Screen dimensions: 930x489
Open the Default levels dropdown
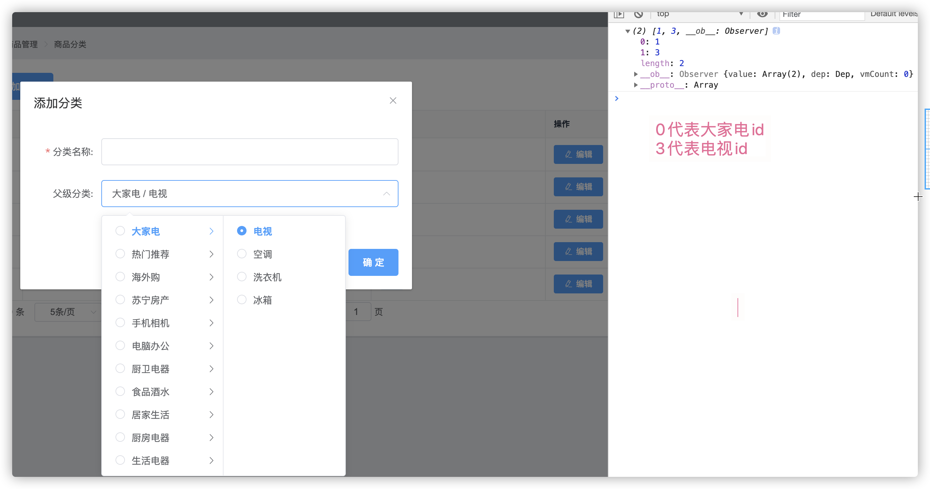[894, 15]
